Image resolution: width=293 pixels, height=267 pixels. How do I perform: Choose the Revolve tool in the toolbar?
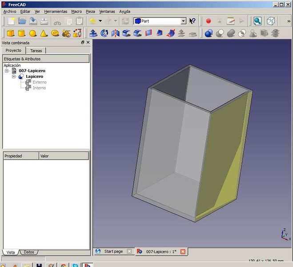104,33
